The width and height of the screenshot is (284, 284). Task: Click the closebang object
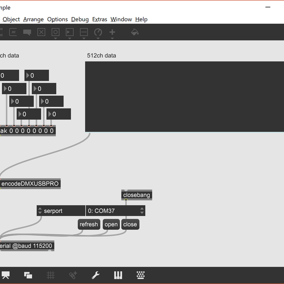click(x=137, y=195)
